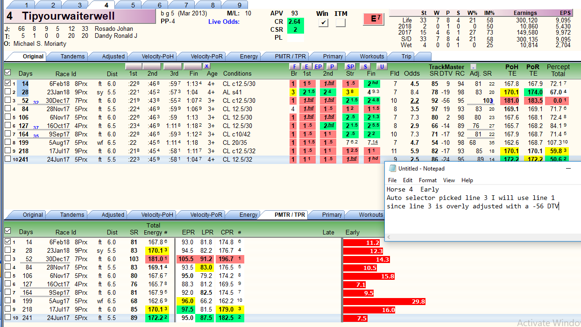This screenshot has height=327, width=581.
Task: Open the Trip tab in the upper panel
Action: coord(406,57)
